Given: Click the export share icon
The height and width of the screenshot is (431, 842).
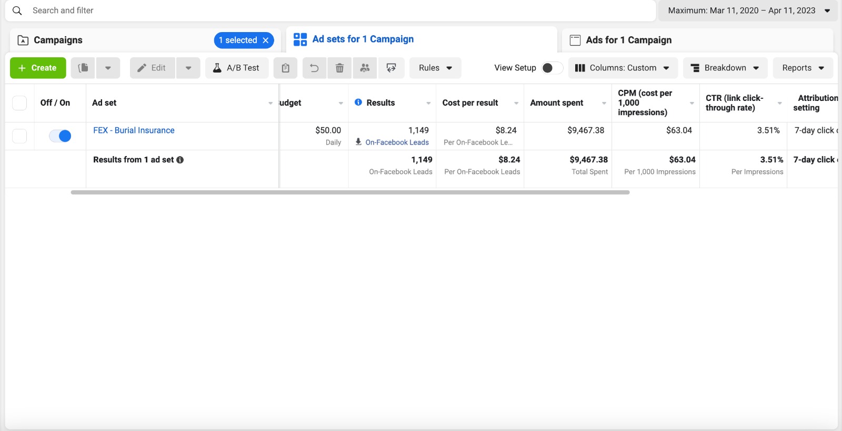Looking at the screenshot, I should (x=391, y=68).
